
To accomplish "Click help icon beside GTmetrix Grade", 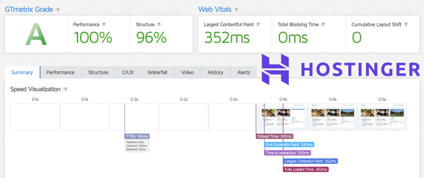I will tap(58, 9).
